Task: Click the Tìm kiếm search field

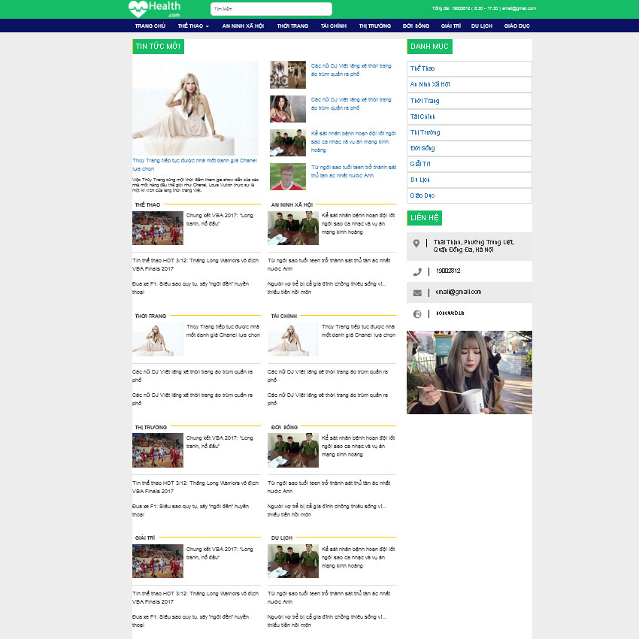Action: pos(271,9)
